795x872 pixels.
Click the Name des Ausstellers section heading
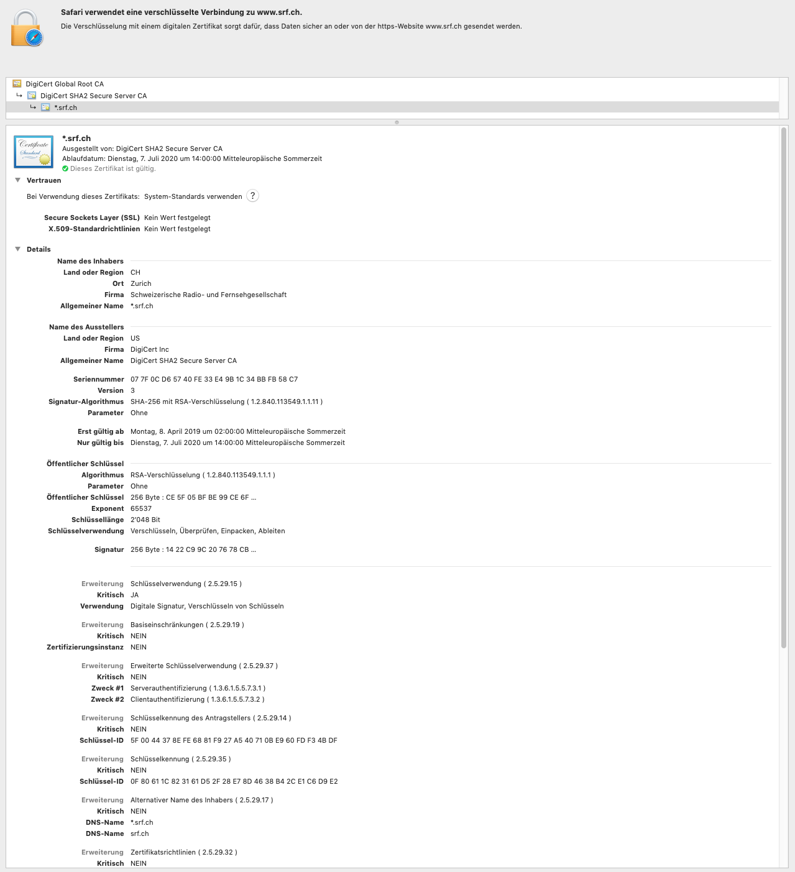86,327
